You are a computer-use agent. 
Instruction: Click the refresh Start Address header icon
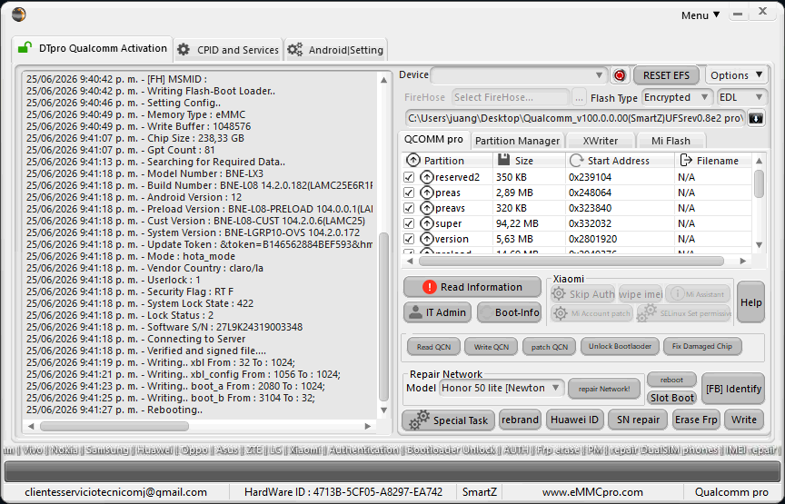click(576, 160)
